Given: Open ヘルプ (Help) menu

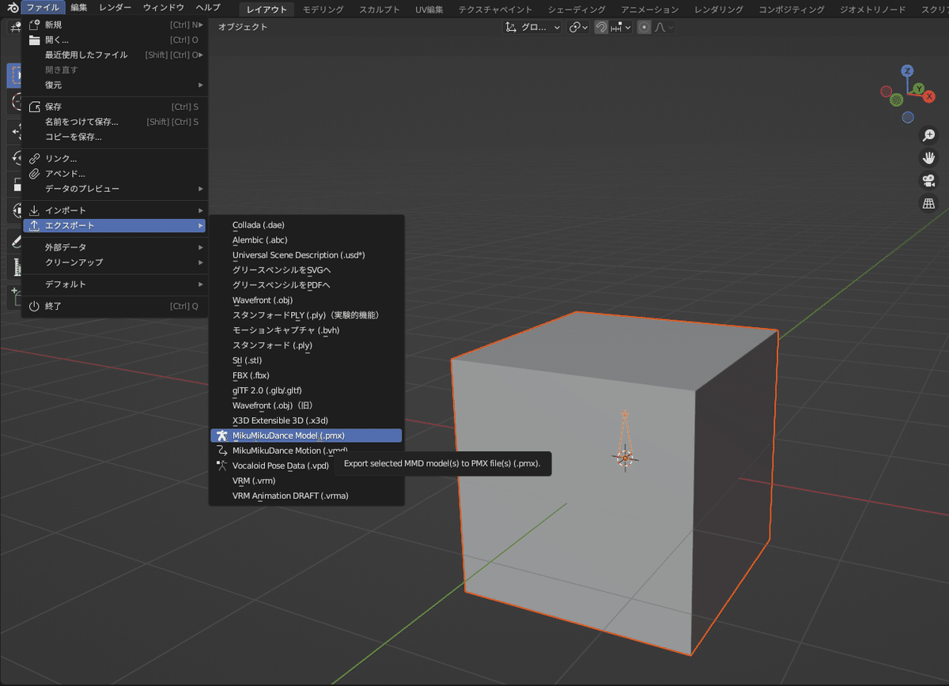Looking at the screenshot, I should point(208,8).
